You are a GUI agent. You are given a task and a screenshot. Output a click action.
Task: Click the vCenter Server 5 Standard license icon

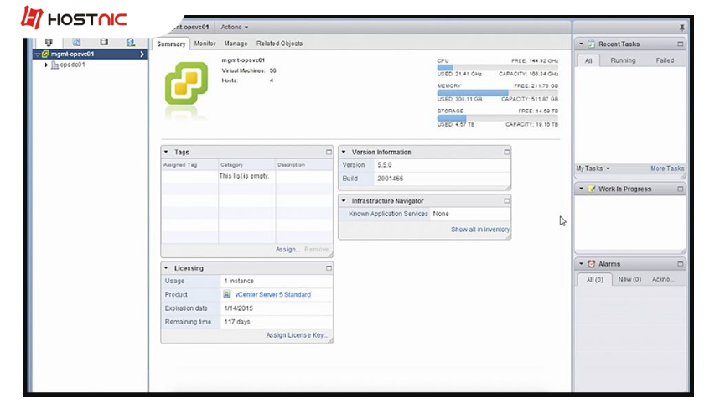tap(227, 294)
